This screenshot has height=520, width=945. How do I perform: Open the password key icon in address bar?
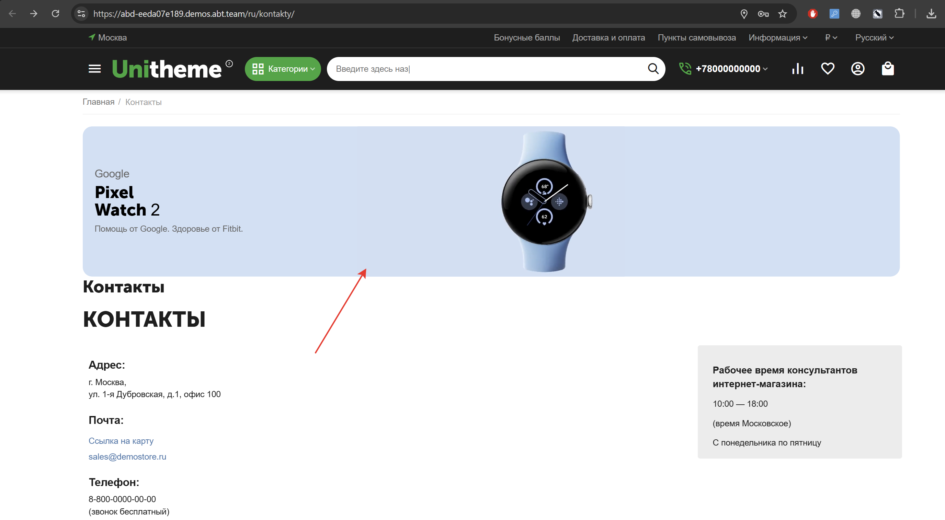coord(763,14)
